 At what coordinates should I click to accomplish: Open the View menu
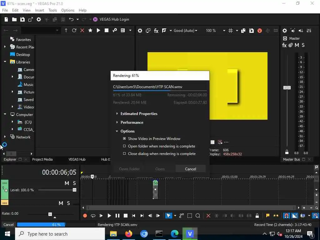27,10
